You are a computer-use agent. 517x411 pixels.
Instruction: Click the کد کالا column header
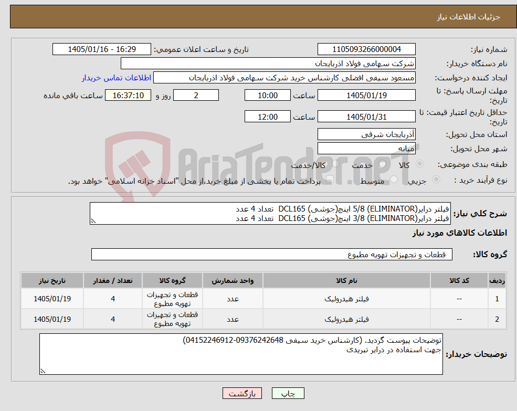459,280
